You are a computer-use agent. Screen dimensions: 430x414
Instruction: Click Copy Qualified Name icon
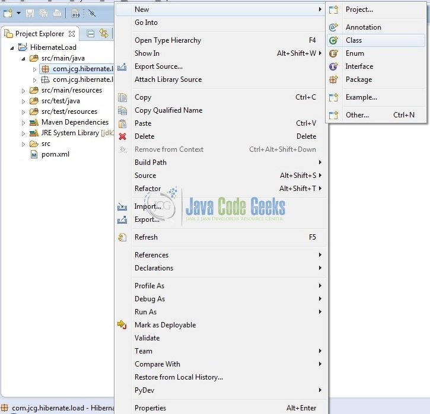pos(122,110)
